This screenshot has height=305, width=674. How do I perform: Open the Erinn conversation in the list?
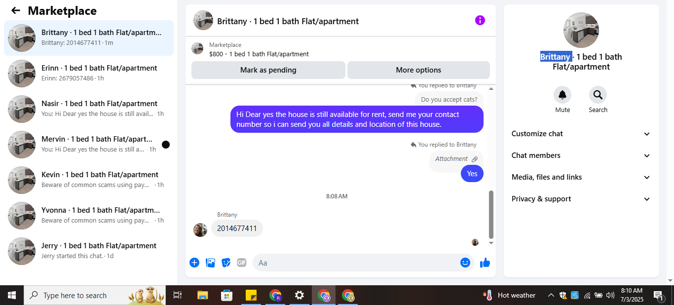[x=89, y=74]
